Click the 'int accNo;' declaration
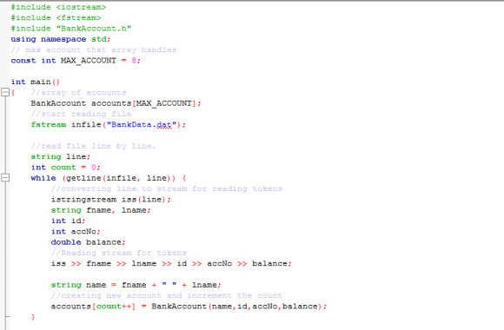Viewport: 504px width, 330px height. coord(76,231)
